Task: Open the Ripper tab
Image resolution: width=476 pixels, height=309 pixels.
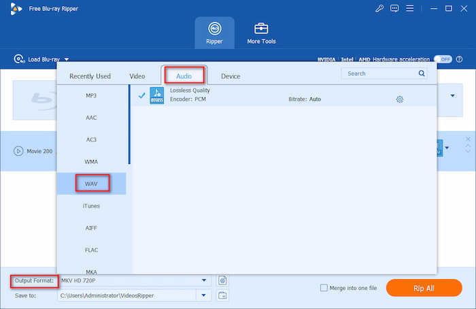Action: (214, 33)
